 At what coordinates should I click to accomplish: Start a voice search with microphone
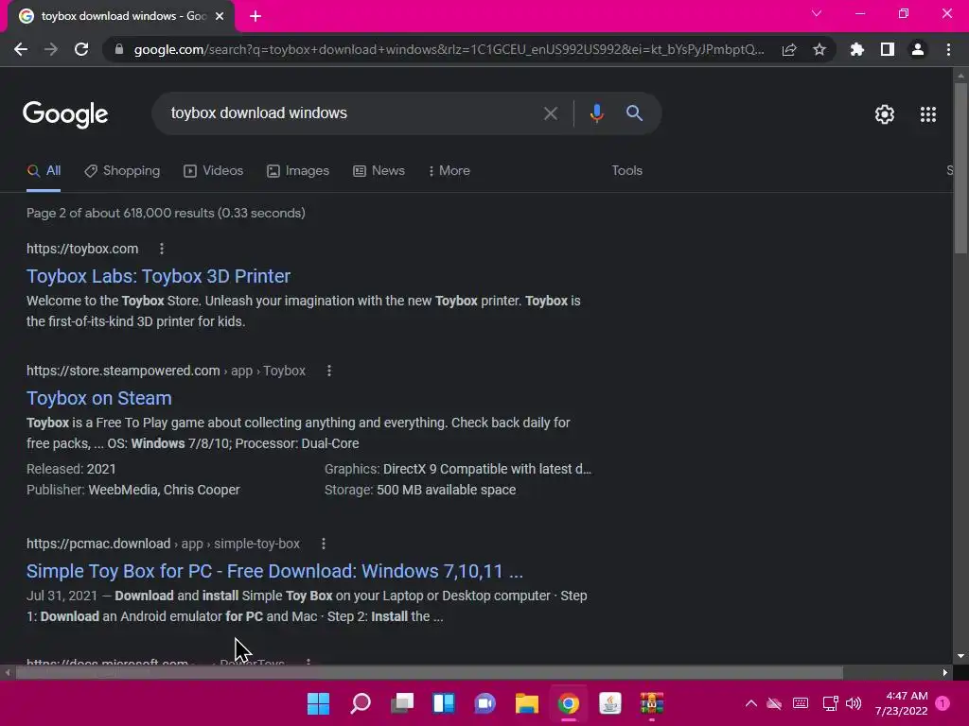[x=596, y=113]
